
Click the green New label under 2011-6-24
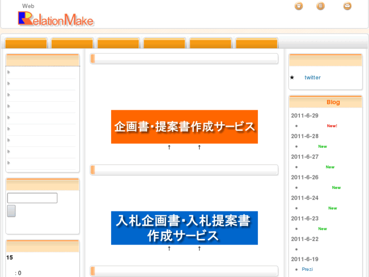coord(333,208)
